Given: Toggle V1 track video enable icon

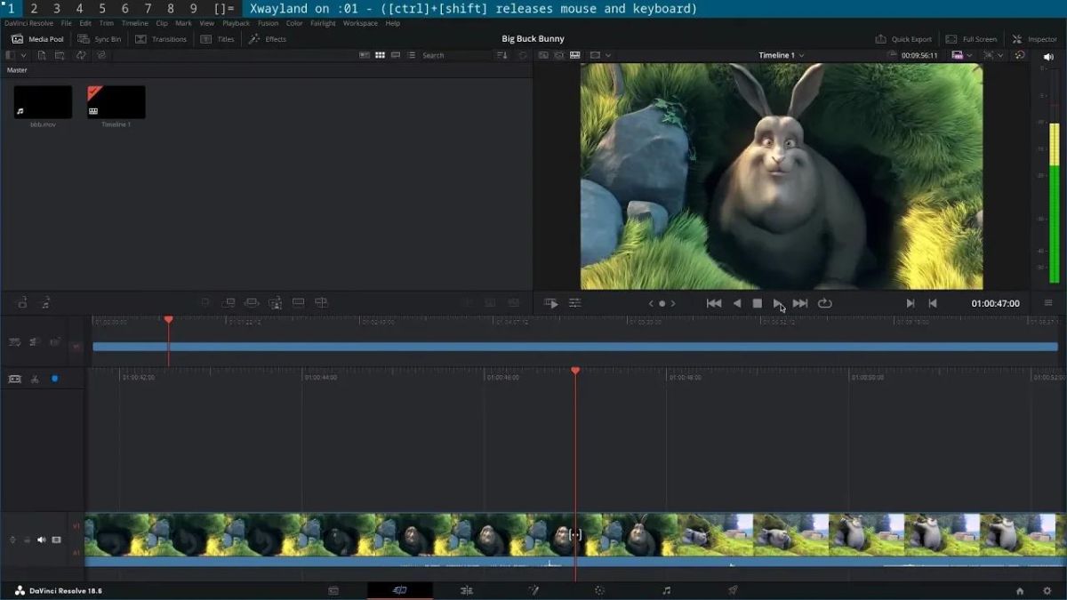Looking at the screenshot, I should coord(56,540).
